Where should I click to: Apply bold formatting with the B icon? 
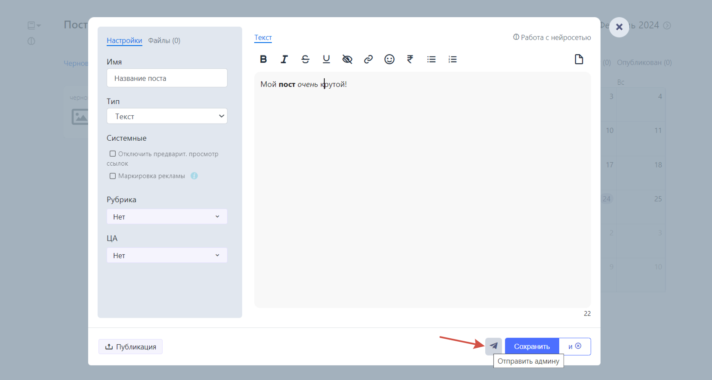coord(263,59)
